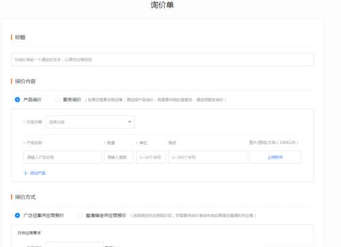The height and width of the screenshot is (247, 341).
Task: Click the 询价方式 section heading
Action: pyautogui.click(x=25, y=197)
